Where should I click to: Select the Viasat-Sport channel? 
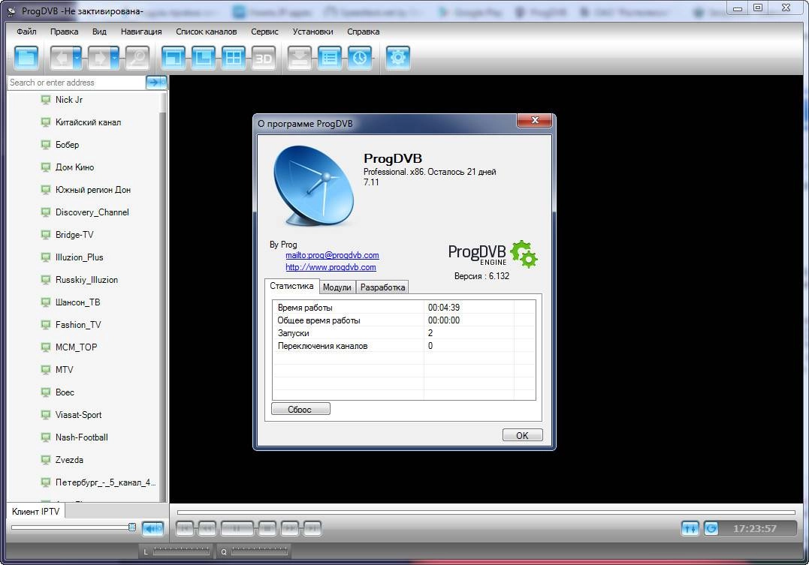click(x=78, y=414)
